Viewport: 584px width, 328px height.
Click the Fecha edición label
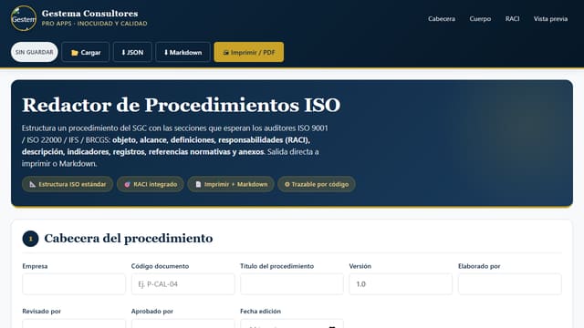coord(260,312)
